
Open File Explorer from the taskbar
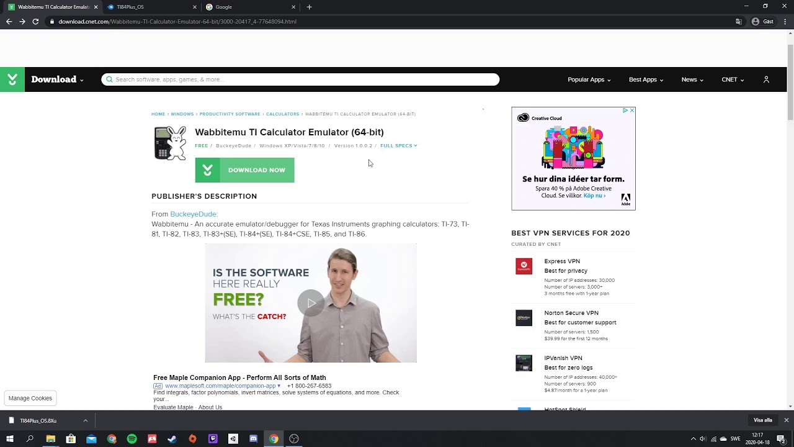[51, 438]
